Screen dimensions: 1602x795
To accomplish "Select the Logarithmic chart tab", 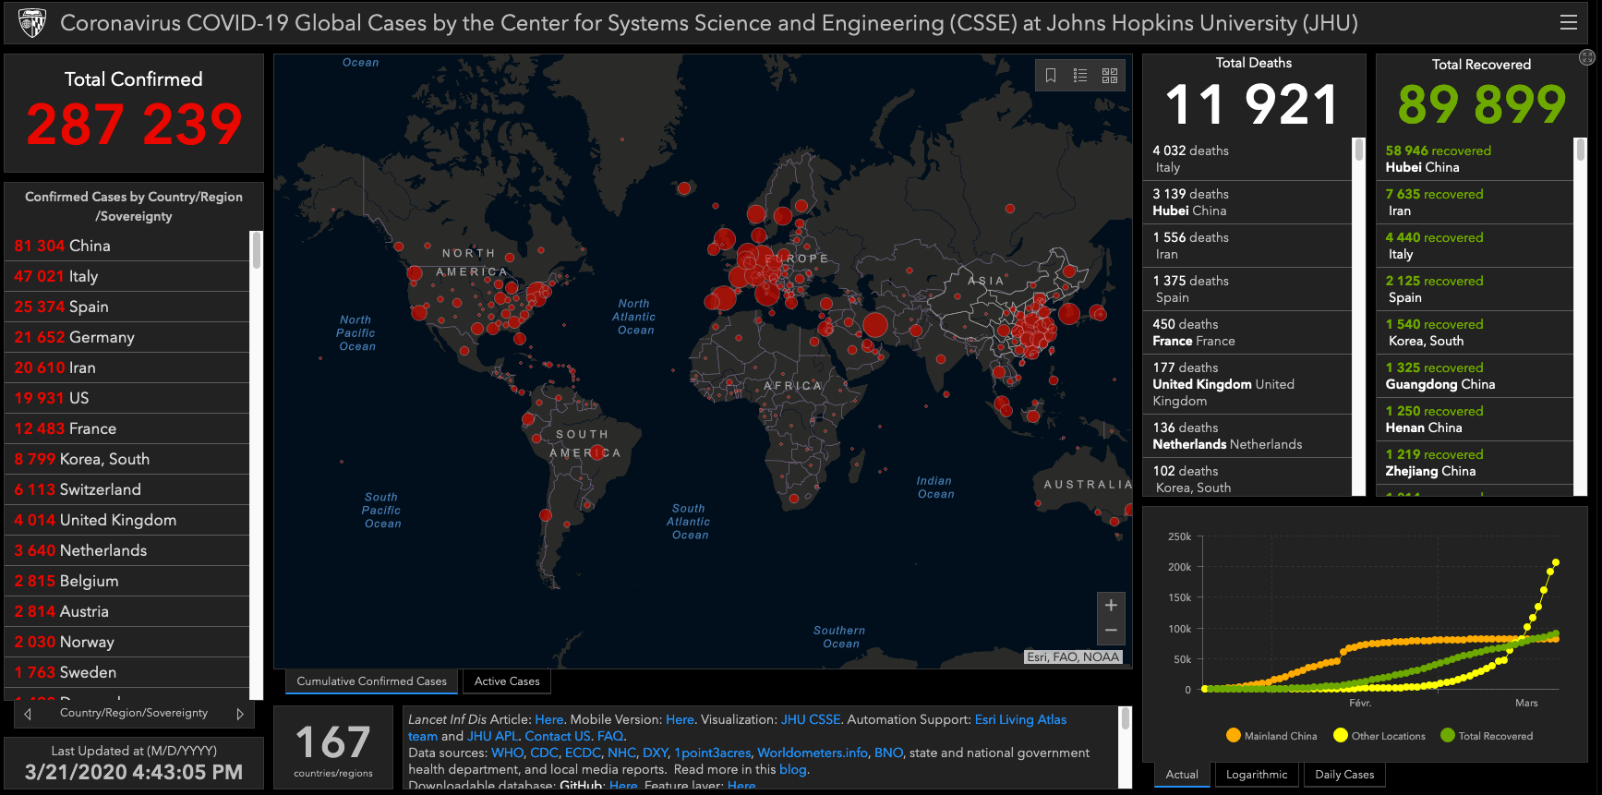I will coord(1257,775).
